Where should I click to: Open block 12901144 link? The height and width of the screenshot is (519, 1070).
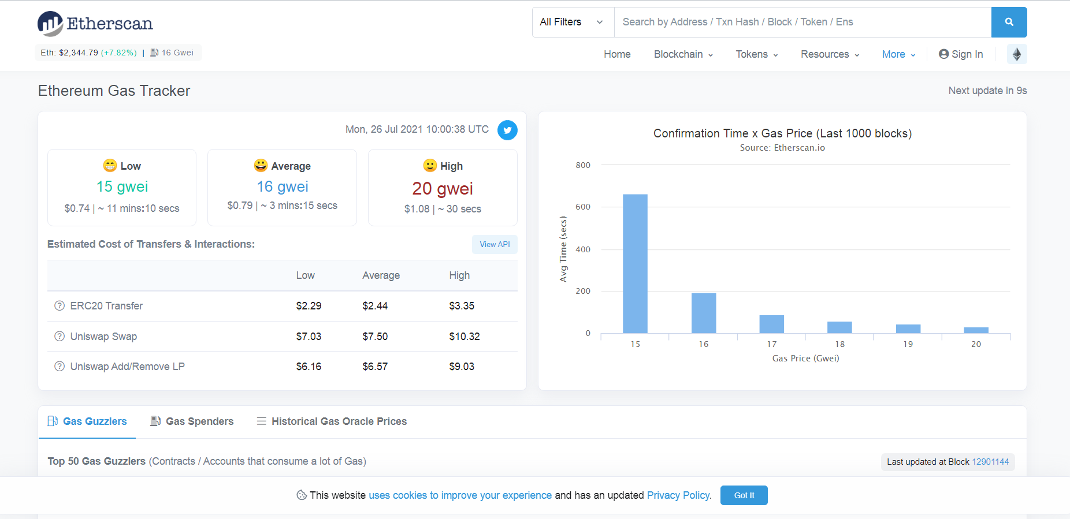990,462
